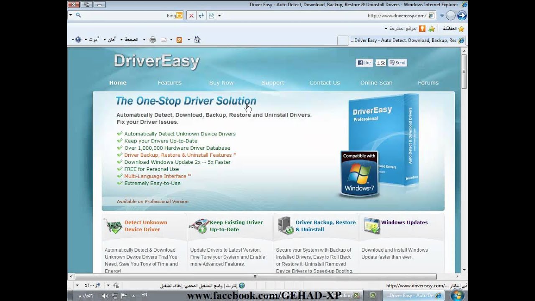
Task: Click the EN language indicator
Action: 144,295
